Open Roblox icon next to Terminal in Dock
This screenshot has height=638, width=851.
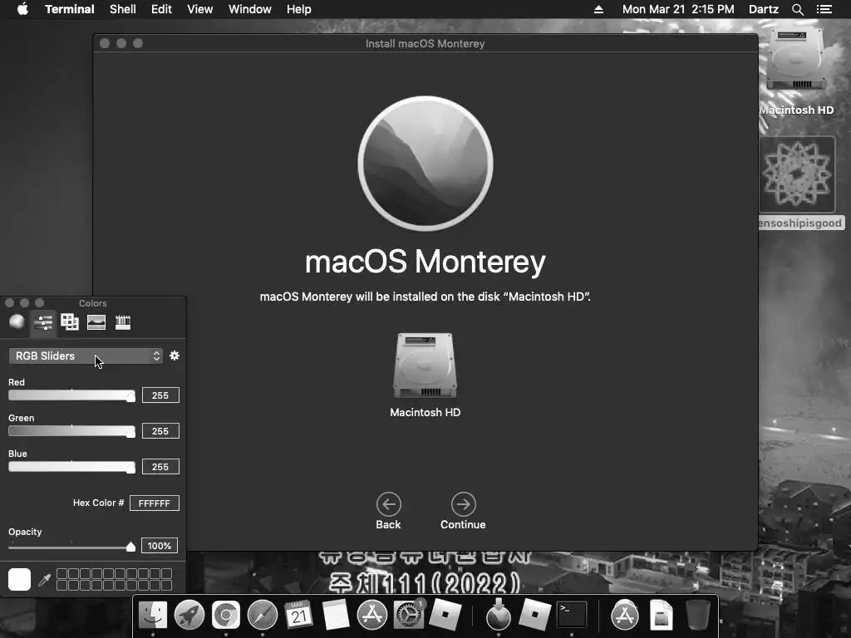(535, 615)
